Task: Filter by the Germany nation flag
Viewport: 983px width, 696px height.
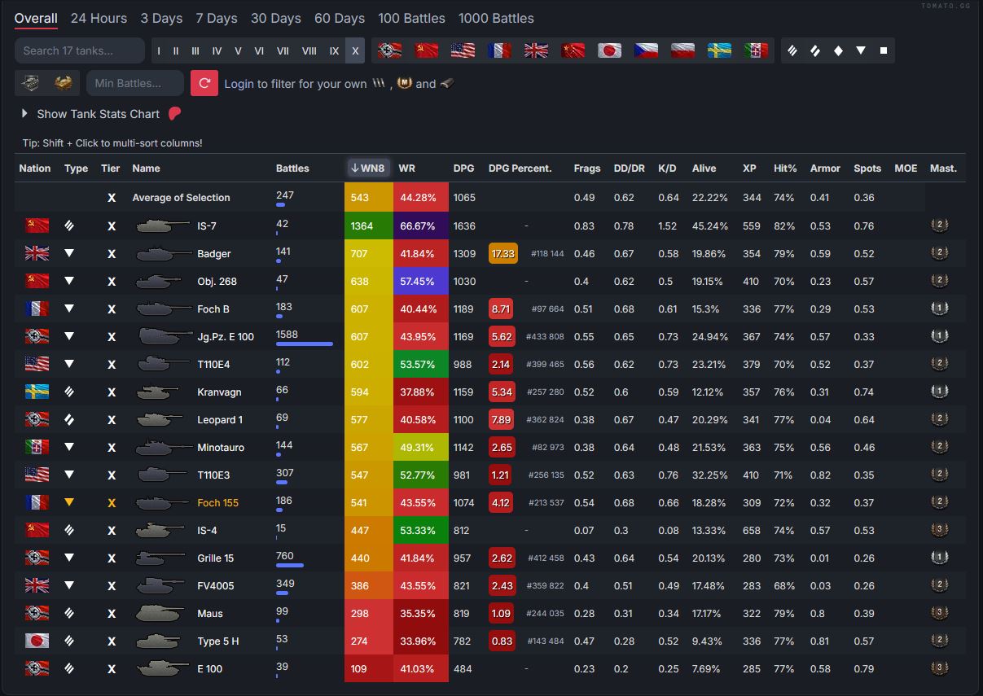Action: (x=389, y=50)
